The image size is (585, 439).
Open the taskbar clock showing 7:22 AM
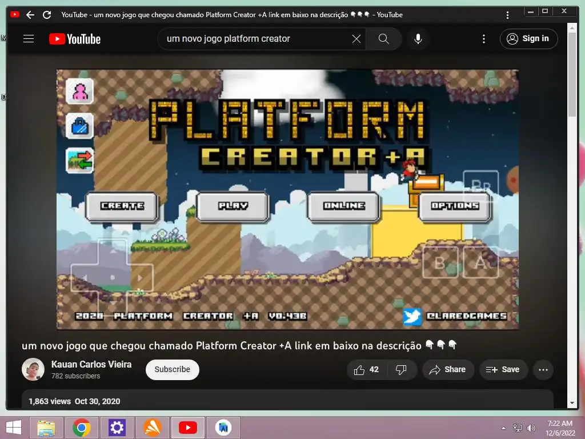(560, 428)
